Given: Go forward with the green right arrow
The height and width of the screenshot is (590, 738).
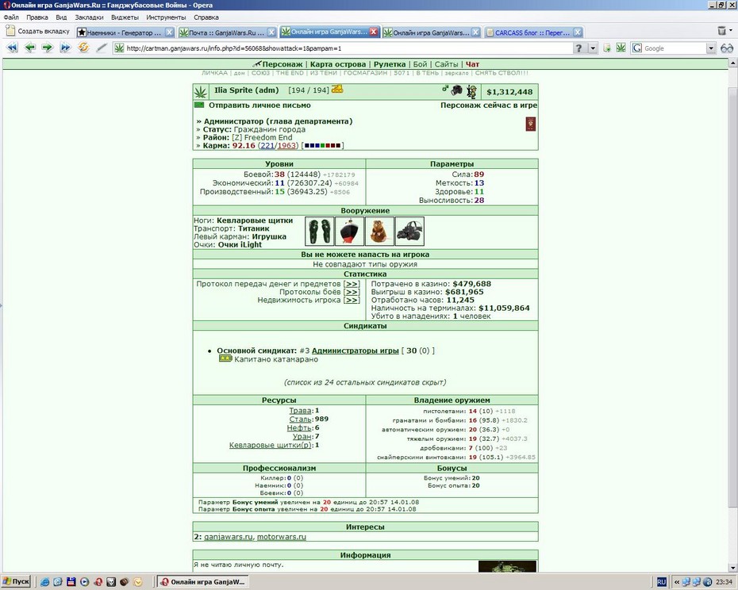Looking at the screenshot, I should pyautogui.click(x=47, y=48).
